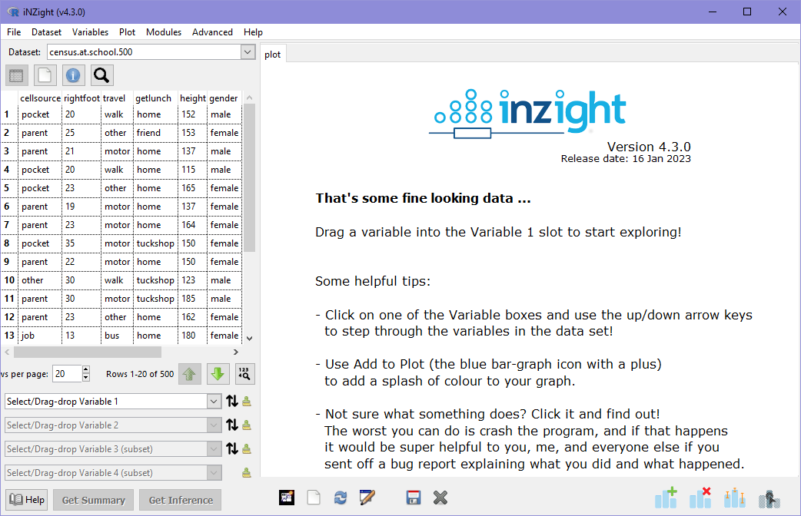
Task: Activate the interactive plot tool
Action: coord(768,499)
